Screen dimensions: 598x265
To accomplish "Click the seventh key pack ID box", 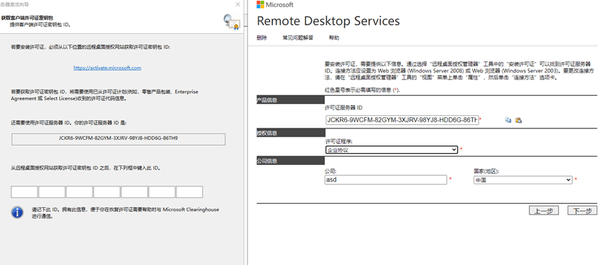I will point(189,192).
